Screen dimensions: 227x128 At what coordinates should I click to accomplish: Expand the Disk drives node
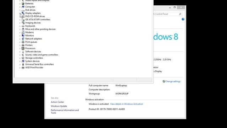pos(20,10)
